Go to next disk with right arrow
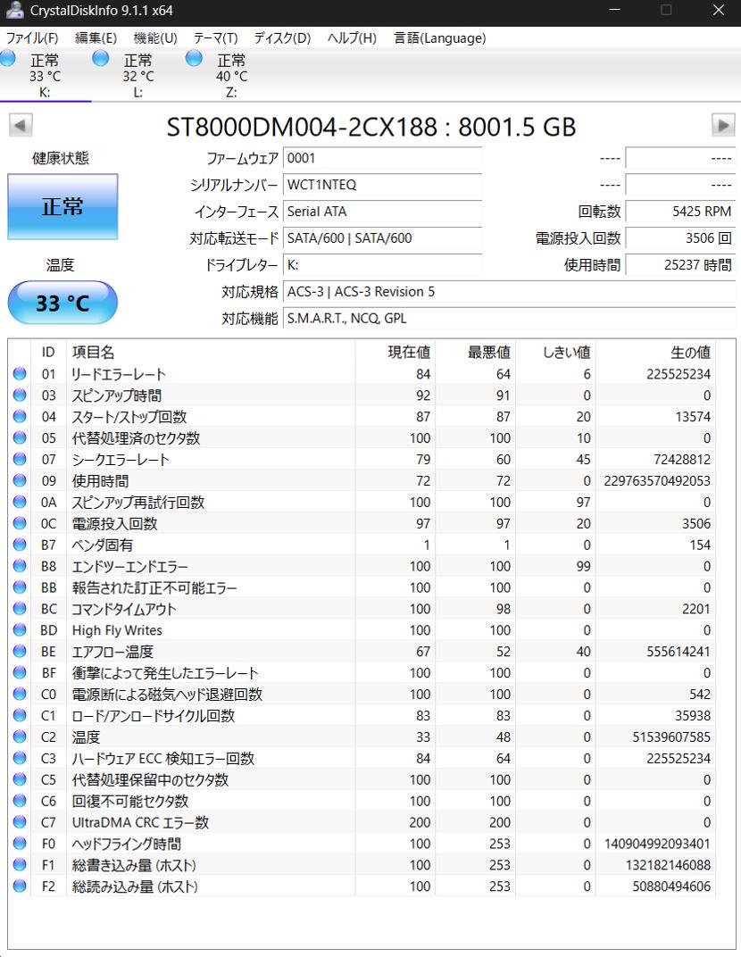Screen dimensions: 741x957 coord(723,126)
